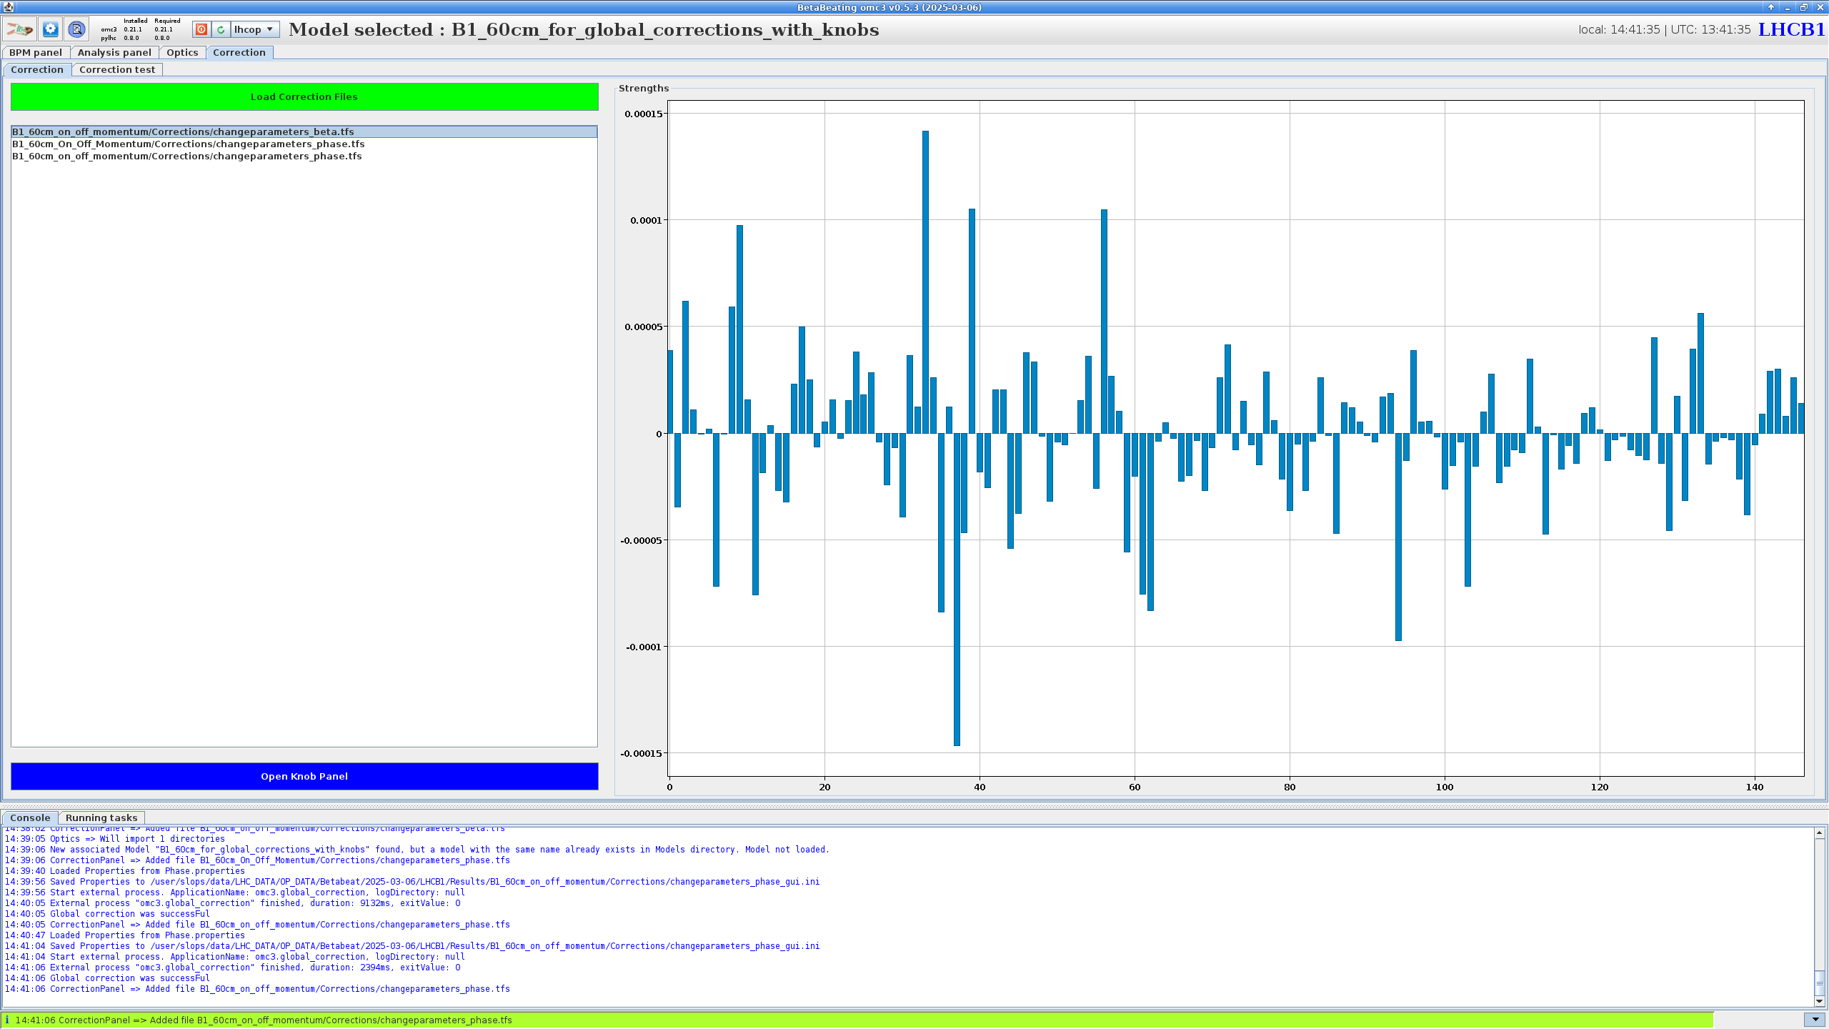Click the local and UTC time display

[1665, 29]
